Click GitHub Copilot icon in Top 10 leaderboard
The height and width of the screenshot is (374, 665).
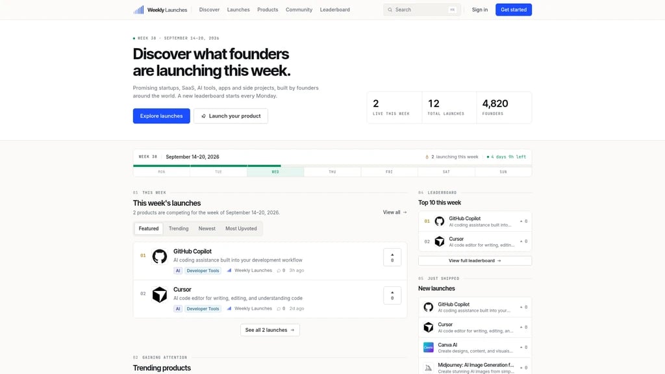[x=440, y=221]
